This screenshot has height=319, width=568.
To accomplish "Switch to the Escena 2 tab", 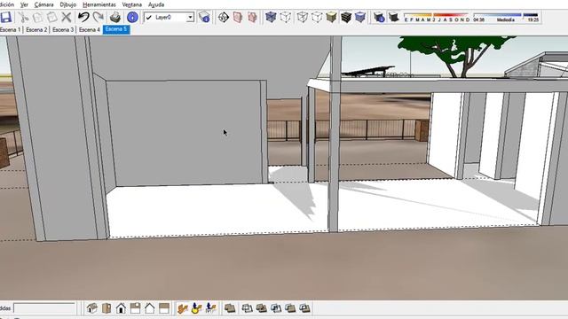I will (x=36, y=29).
